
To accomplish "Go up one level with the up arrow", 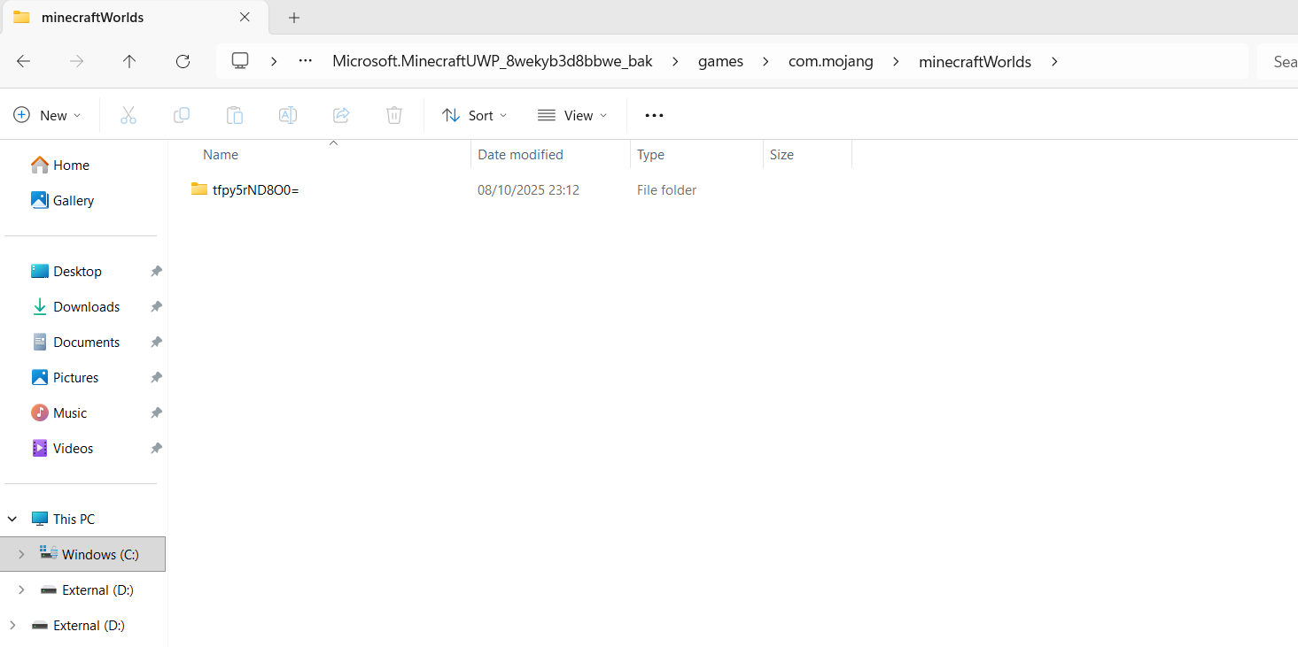I will tap(129, 61).
